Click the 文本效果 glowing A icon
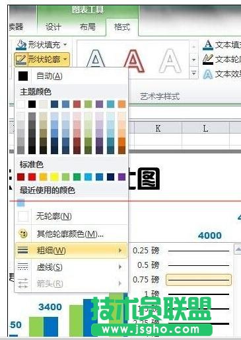 click(x=208, y=74)
